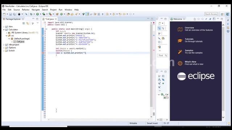This screenshot has width=232, height=130.
Task: Open the Overview link
Action: pyautogui.click(x=189, y=28)
